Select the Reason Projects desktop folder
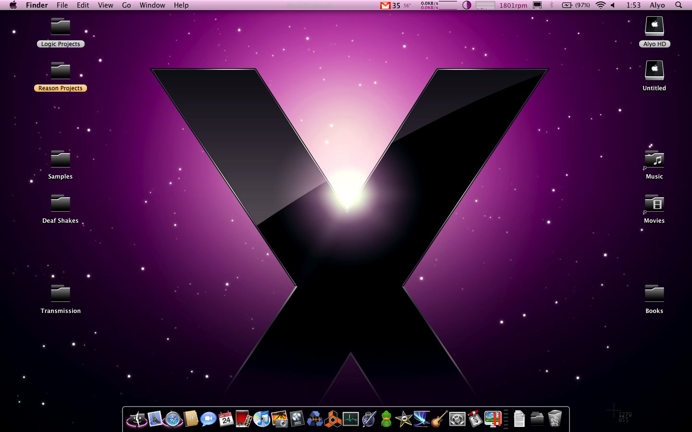This screenshot has width=692, height=432. [61, 76]
